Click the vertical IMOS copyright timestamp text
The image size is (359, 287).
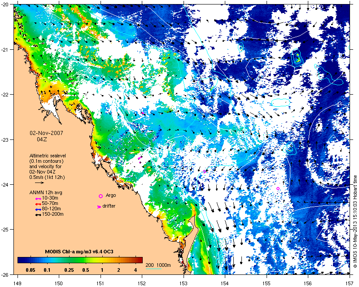pyautogui.click(x=355, y=222)
